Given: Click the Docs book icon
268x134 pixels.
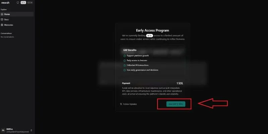Looking at the screenshot, I should [2, 19].
